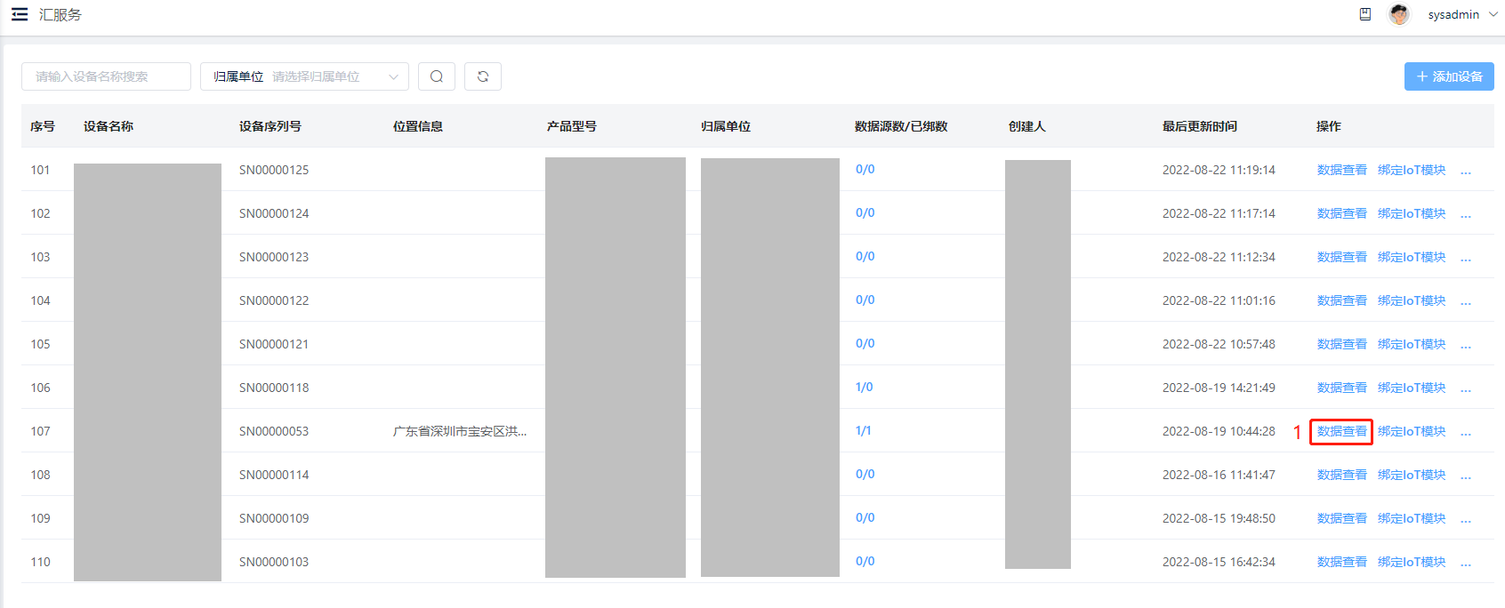Click the 0/0 data source count for SN00000125
1505x608 pixels.
tap(865, 169)
